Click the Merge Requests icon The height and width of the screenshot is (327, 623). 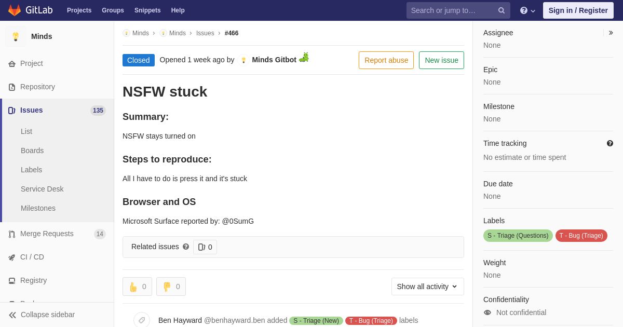[12, 234]
